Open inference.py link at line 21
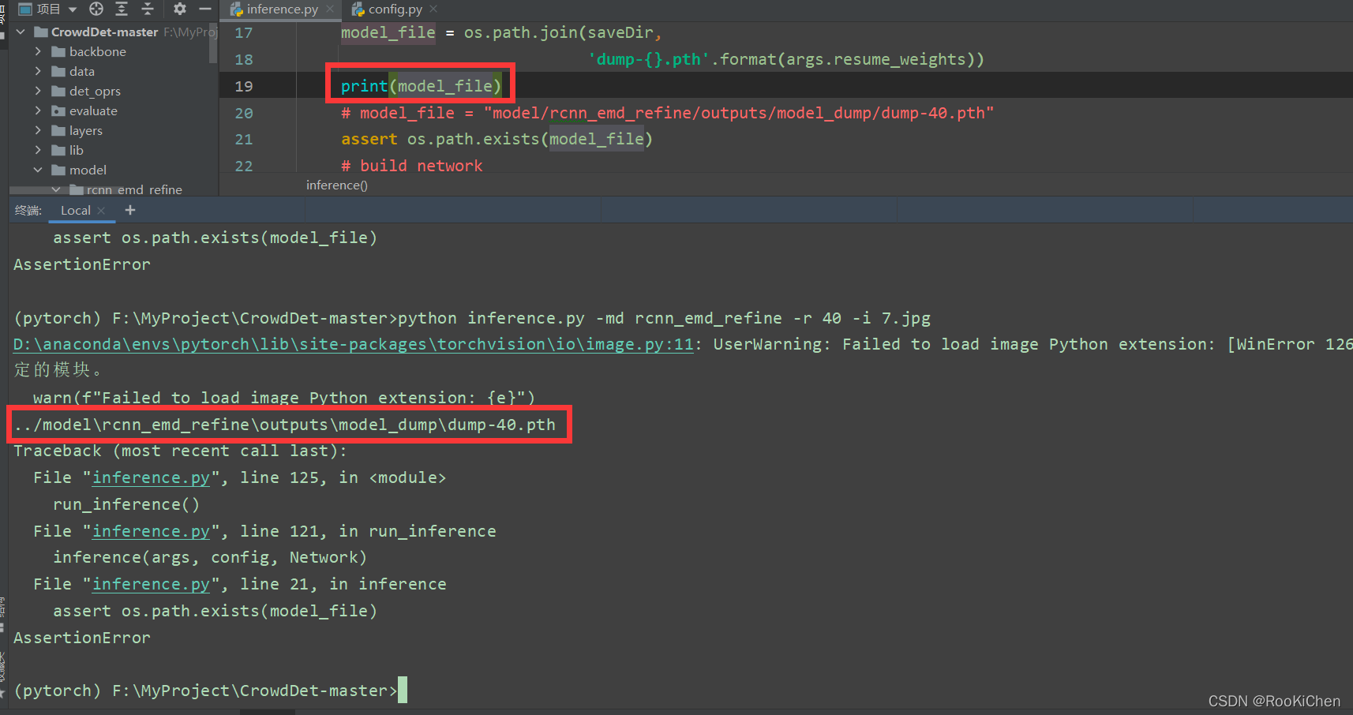The height and width of the screenshot is (715, 1353). [151, 584]
